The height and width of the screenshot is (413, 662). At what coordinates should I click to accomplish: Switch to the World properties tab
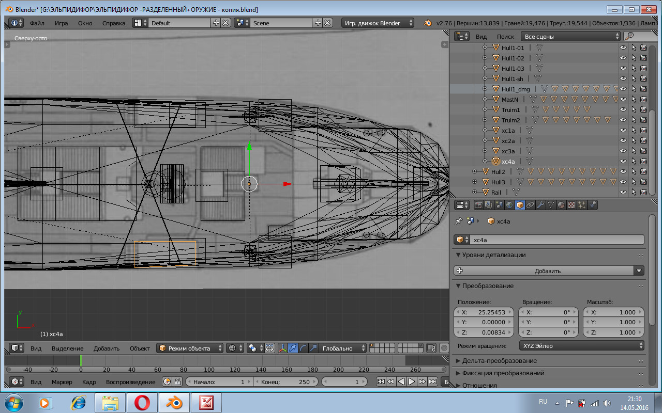coord(509,205)
